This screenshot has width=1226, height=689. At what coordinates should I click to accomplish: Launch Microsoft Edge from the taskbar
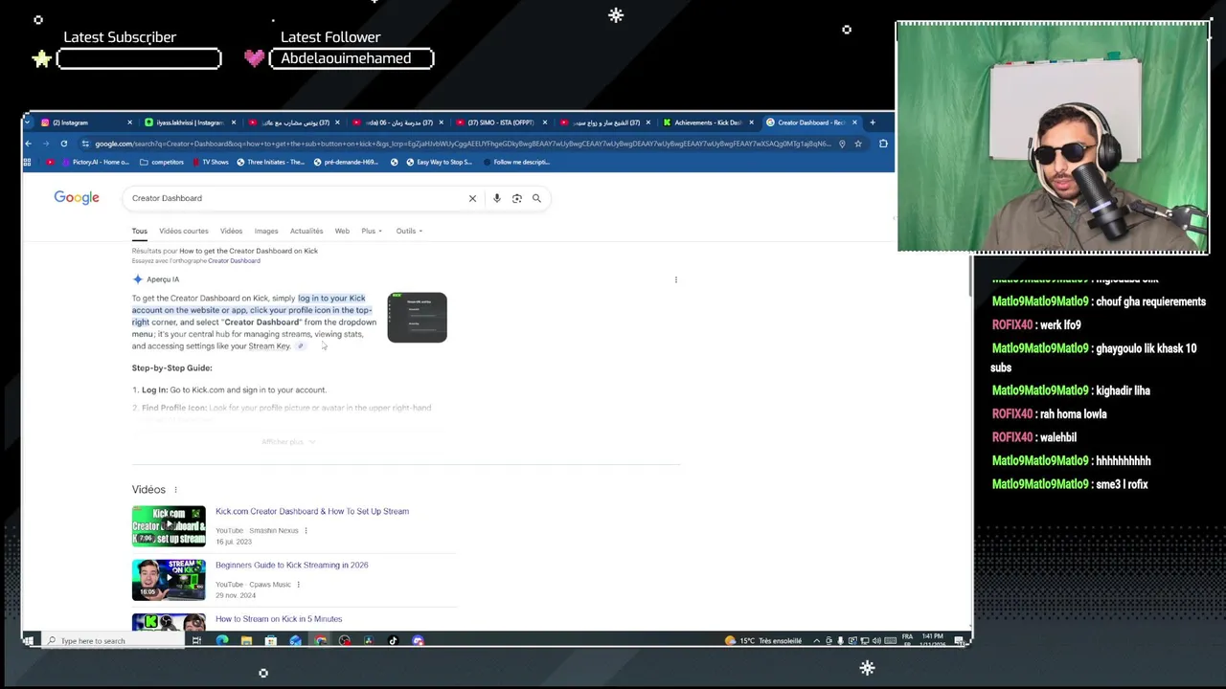point(222,641)
